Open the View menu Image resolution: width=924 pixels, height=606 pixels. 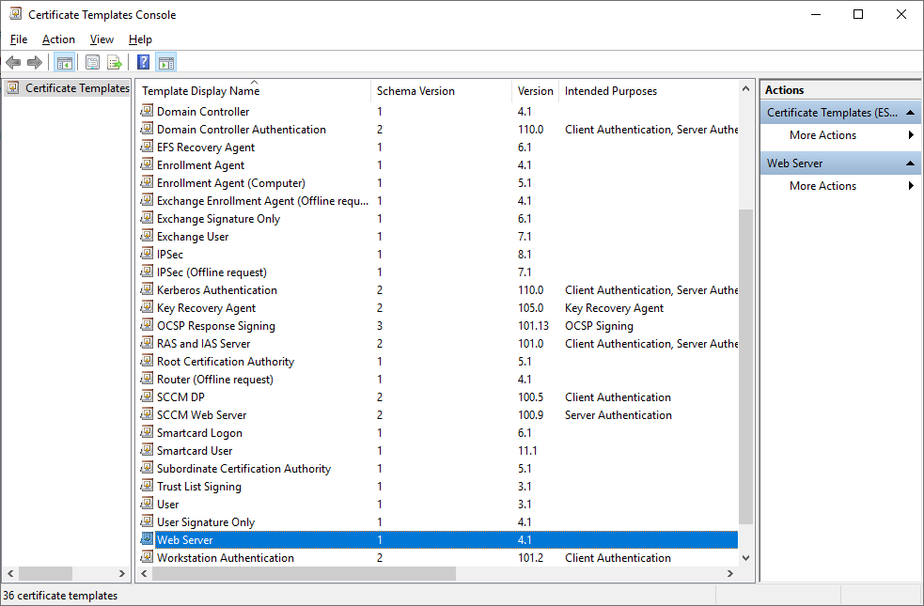click(x=102, y=39)
